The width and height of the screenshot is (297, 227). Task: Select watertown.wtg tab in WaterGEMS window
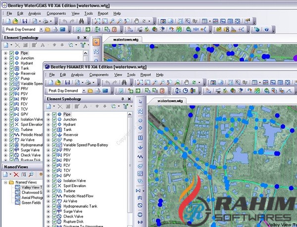click(x=126, y=39)
